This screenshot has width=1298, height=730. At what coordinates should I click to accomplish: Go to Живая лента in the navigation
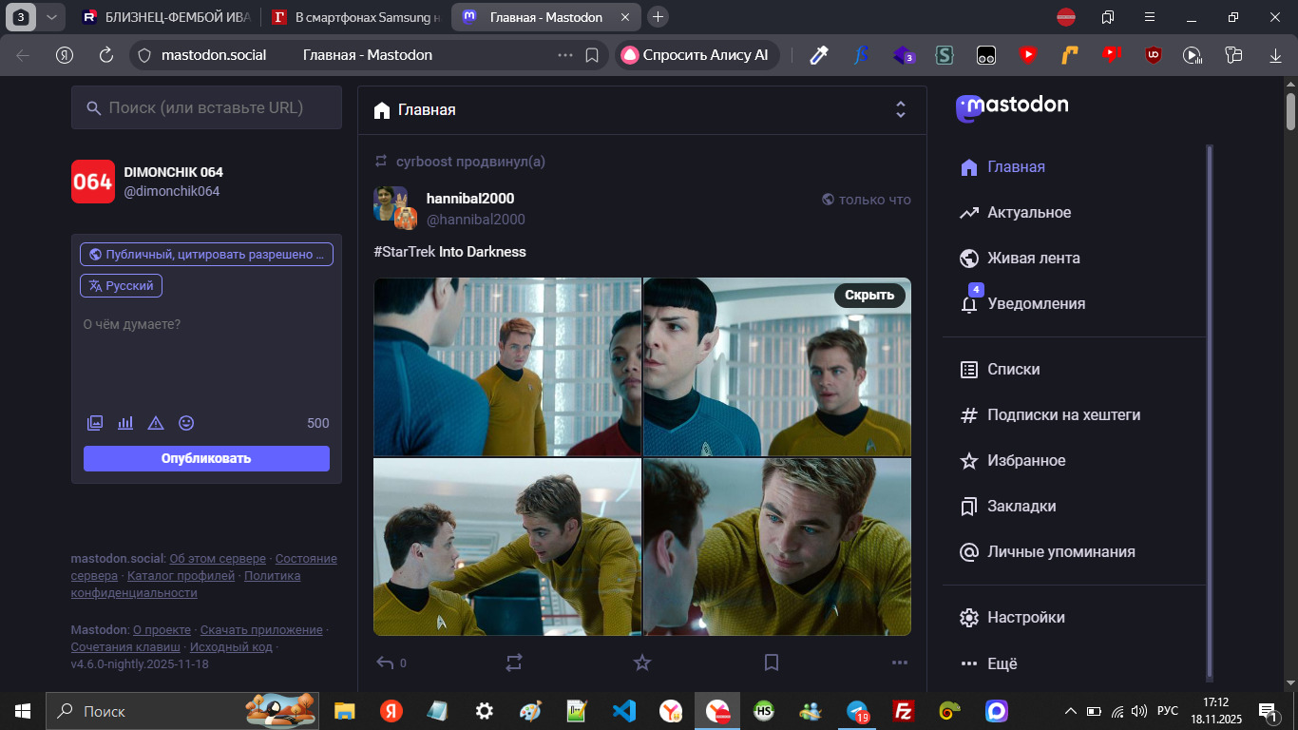coord(1033,259)
